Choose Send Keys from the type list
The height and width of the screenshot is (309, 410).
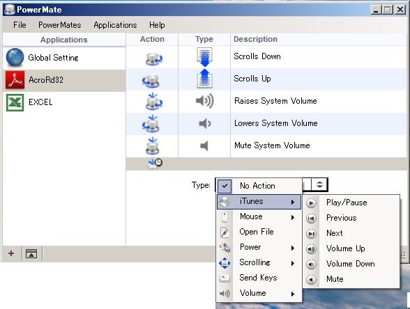pos(259,278)
